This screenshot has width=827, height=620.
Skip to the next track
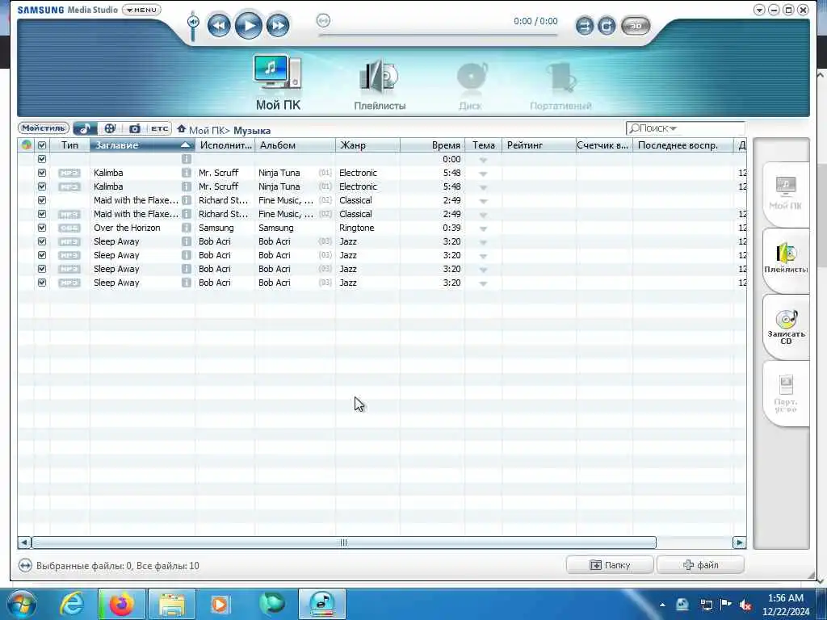[x=278, y=25]
